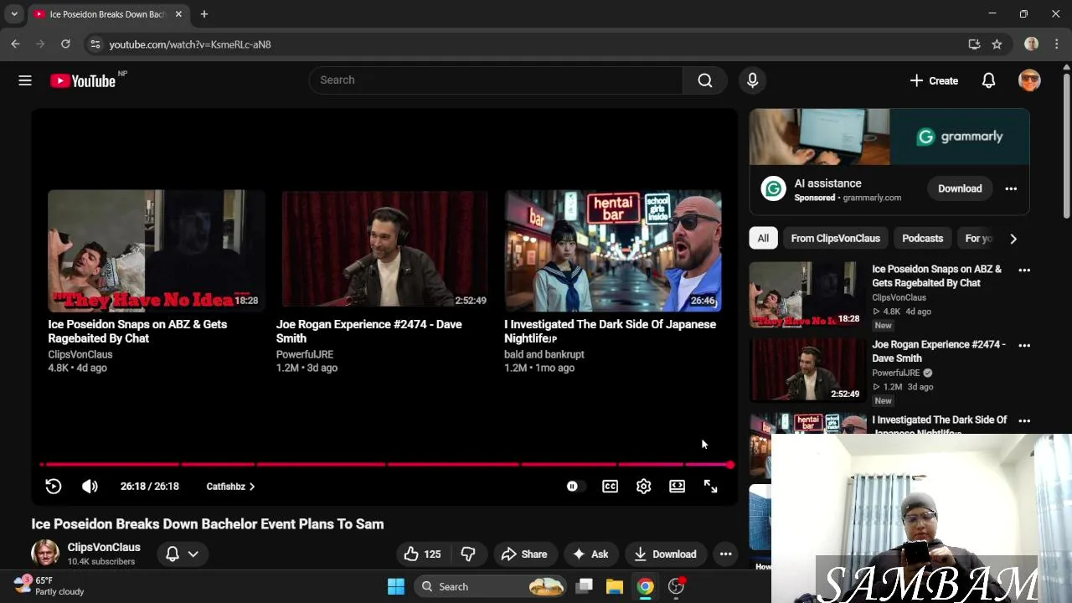Click the browser address bar URL
The height and width of the screenshot is (603, 1072).
[190, 44]
